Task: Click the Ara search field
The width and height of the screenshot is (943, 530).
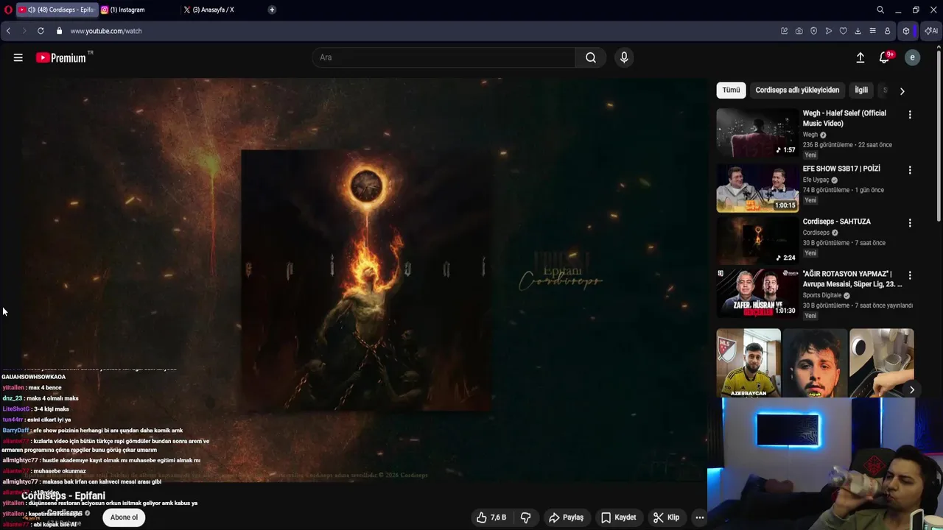Action: point(444,57)
